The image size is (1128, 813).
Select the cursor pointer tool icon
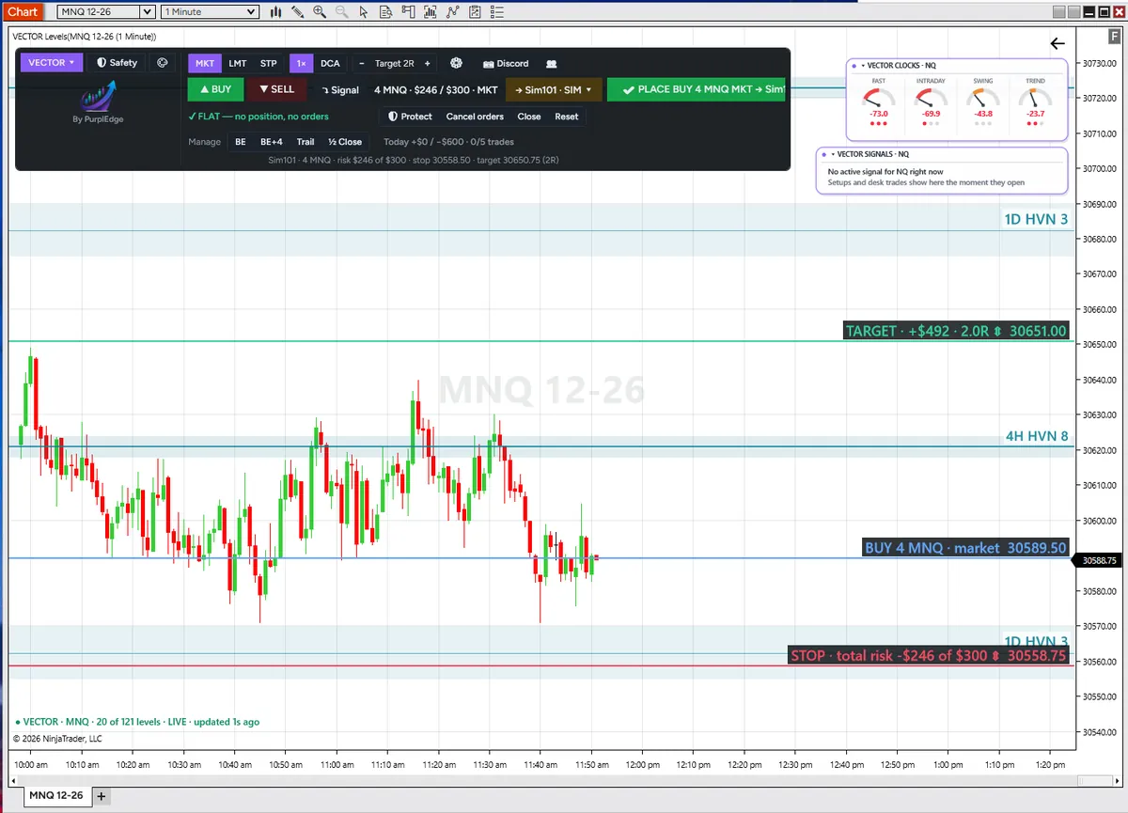(x=363, y=12)
